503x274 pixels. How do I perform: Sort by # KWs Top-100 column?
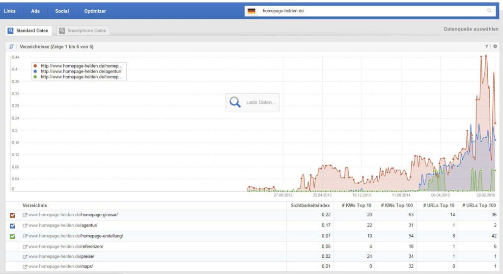pyautogui.click(x=397, y=205)
